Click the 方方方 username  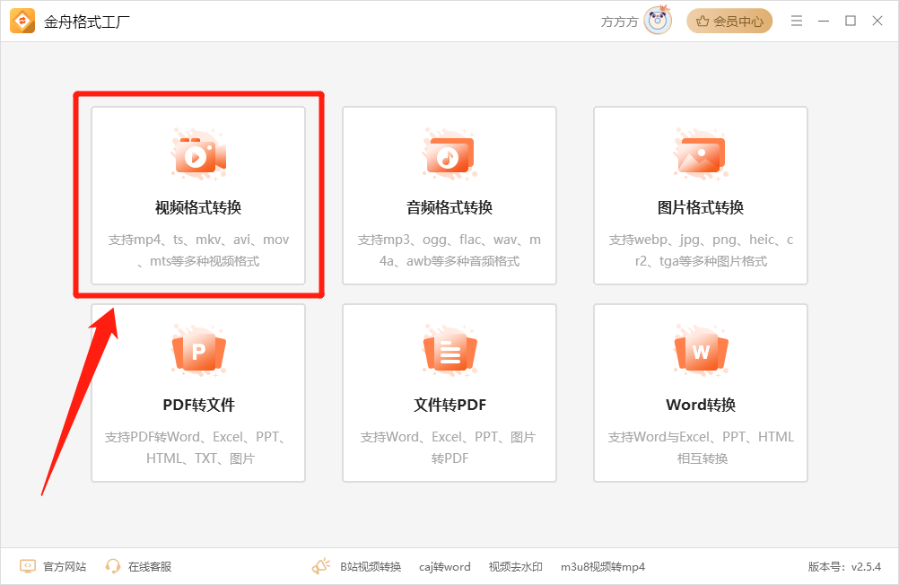pyautogui.click(x=619, y=22)
